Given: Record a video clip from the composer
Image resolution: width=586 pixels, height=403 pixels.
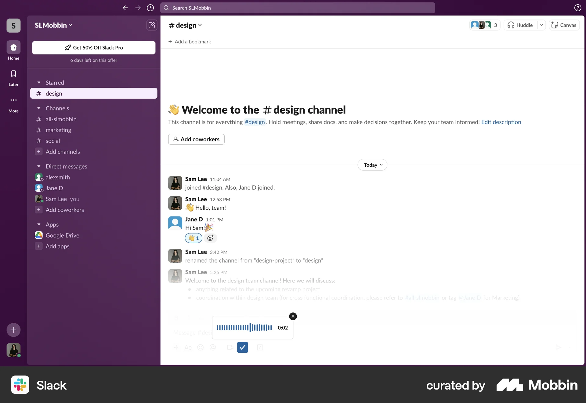Looking at the screenshot, I should coord(230,347).
